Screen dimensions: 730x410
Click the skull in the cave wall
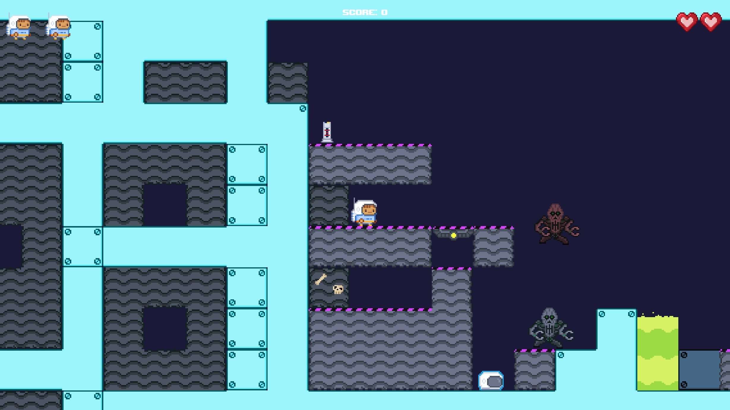click(x=338, y=289)
